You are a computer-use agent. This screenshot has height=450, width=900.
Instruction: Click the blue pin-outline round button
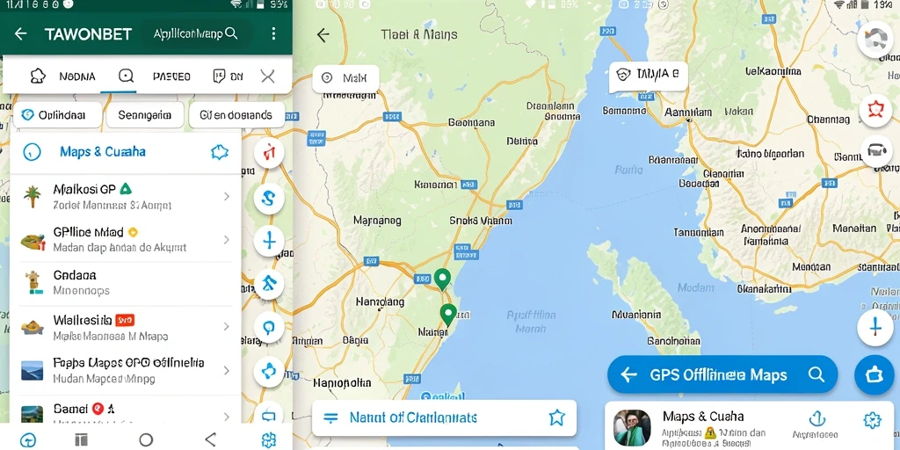point(269,327)
